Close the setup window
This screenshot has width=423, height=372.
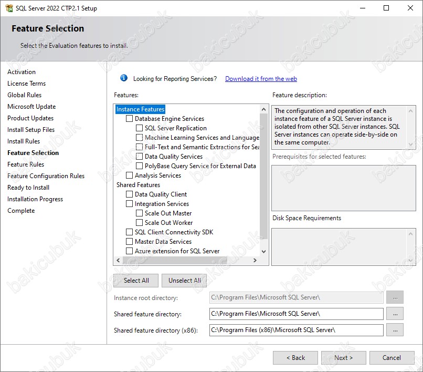tap(410, 8)
